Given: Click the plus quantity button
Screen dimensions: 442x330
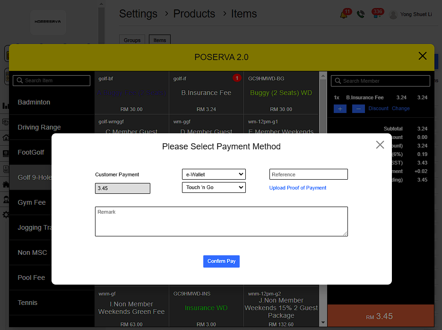Looking at the screenshot, I should (x=340, y=109).
